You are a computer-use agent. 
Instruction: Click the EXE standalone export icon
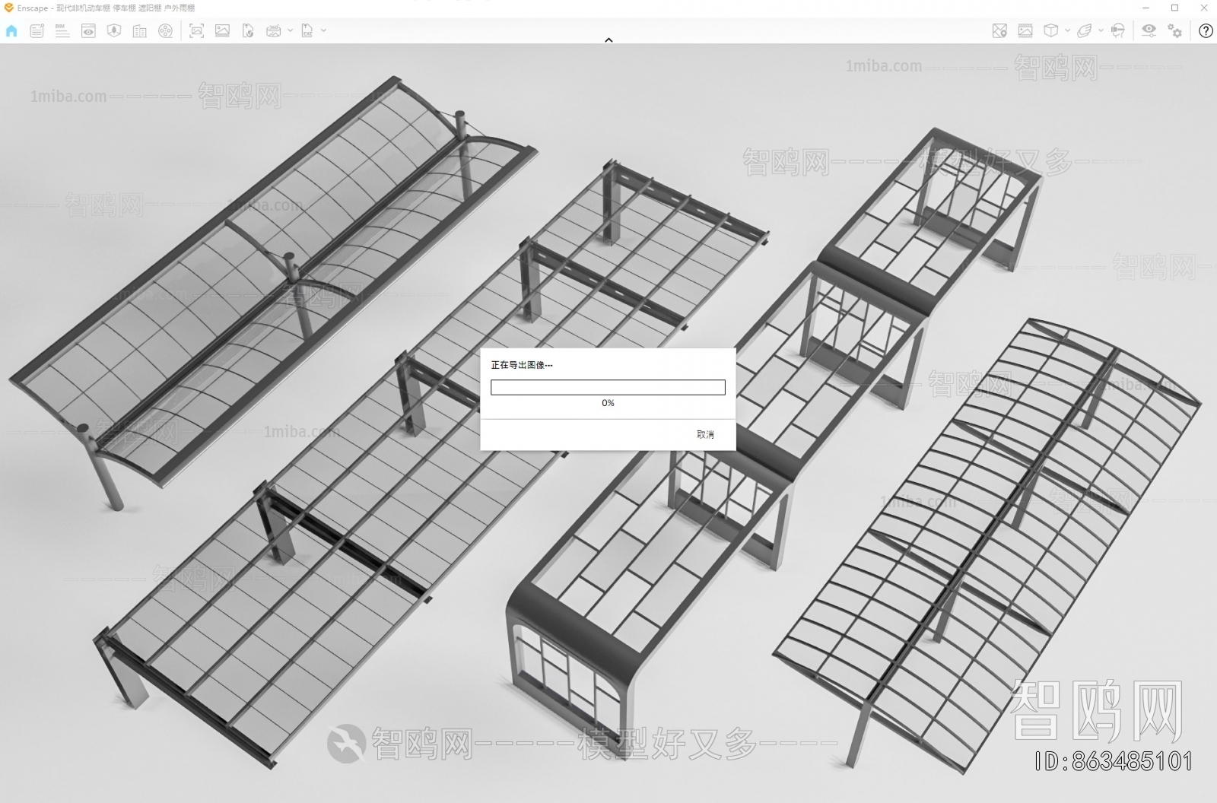(x=307, y=31)
